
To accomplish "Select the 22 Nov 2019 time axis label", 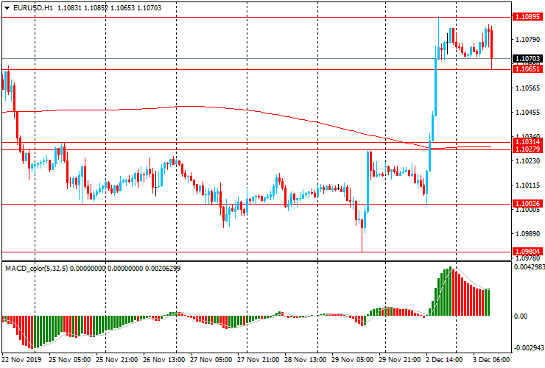I will (21, 359).
